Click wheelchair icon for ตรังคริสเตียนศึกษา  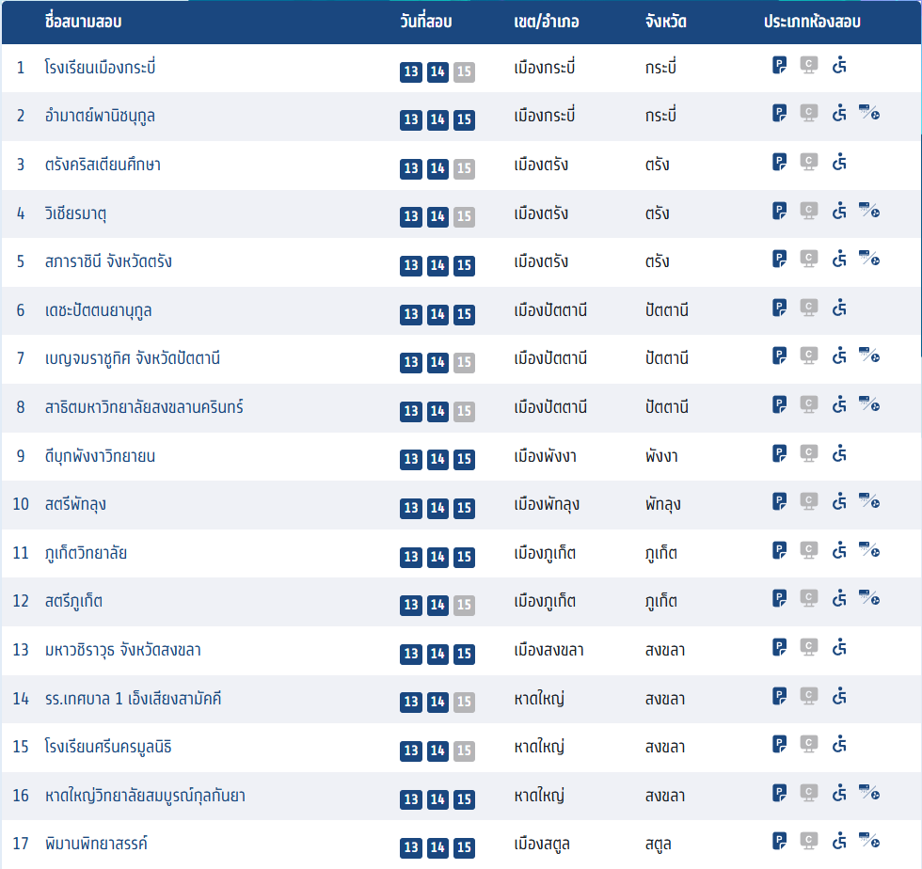coord(840,163)
